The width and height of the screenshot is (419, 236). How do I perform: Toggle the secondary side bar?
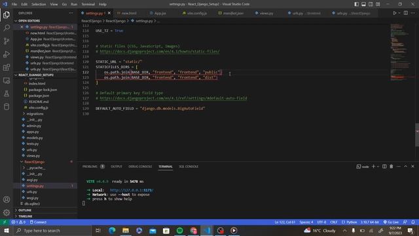point(371,4)
